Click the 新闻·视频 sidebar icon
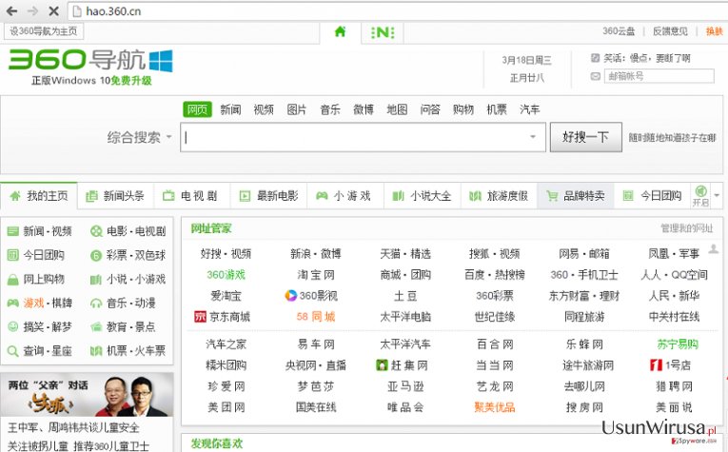728x452 pixels. (x=13, y=231)
